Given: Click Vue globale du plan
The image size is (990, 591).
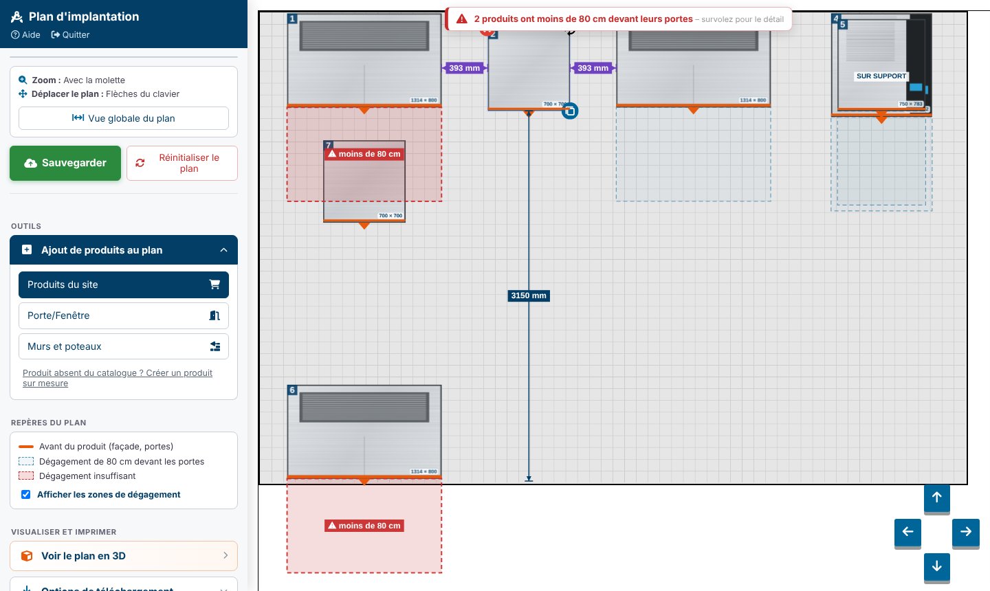Looking at the screenshot, I should (x=124, y=118).
